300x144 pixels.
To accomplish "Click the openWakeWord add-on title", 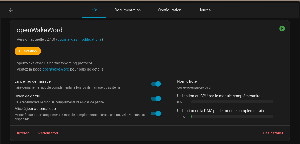I will [39, 30].
